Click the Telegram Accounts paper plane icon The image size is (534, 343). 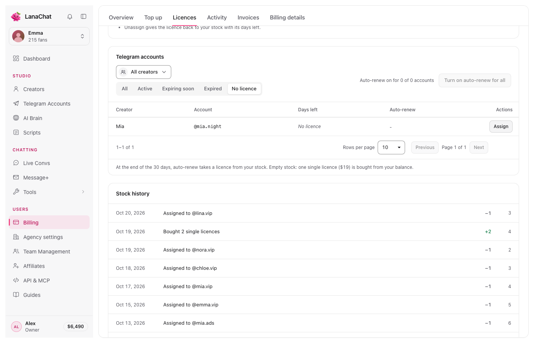[16, 103]
